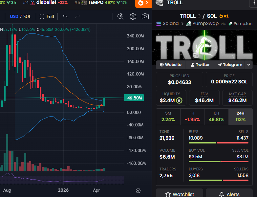Click the TROLL banner image
The width and height of the screenshot is (257, 197).
204,45
